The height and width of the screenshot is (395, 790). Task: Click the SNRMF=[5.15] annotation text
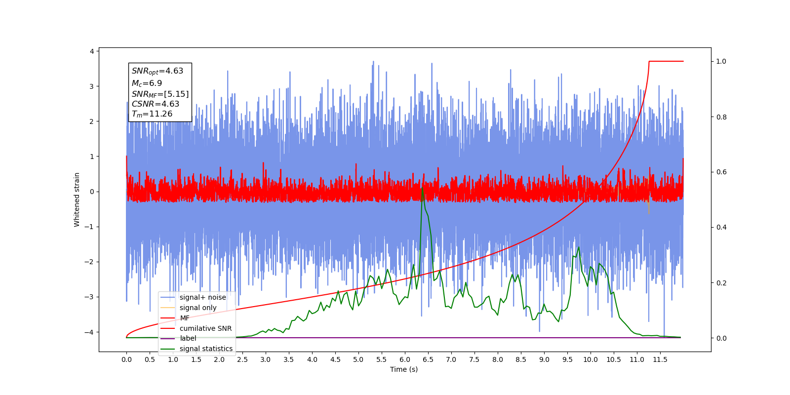coord(160,94)
